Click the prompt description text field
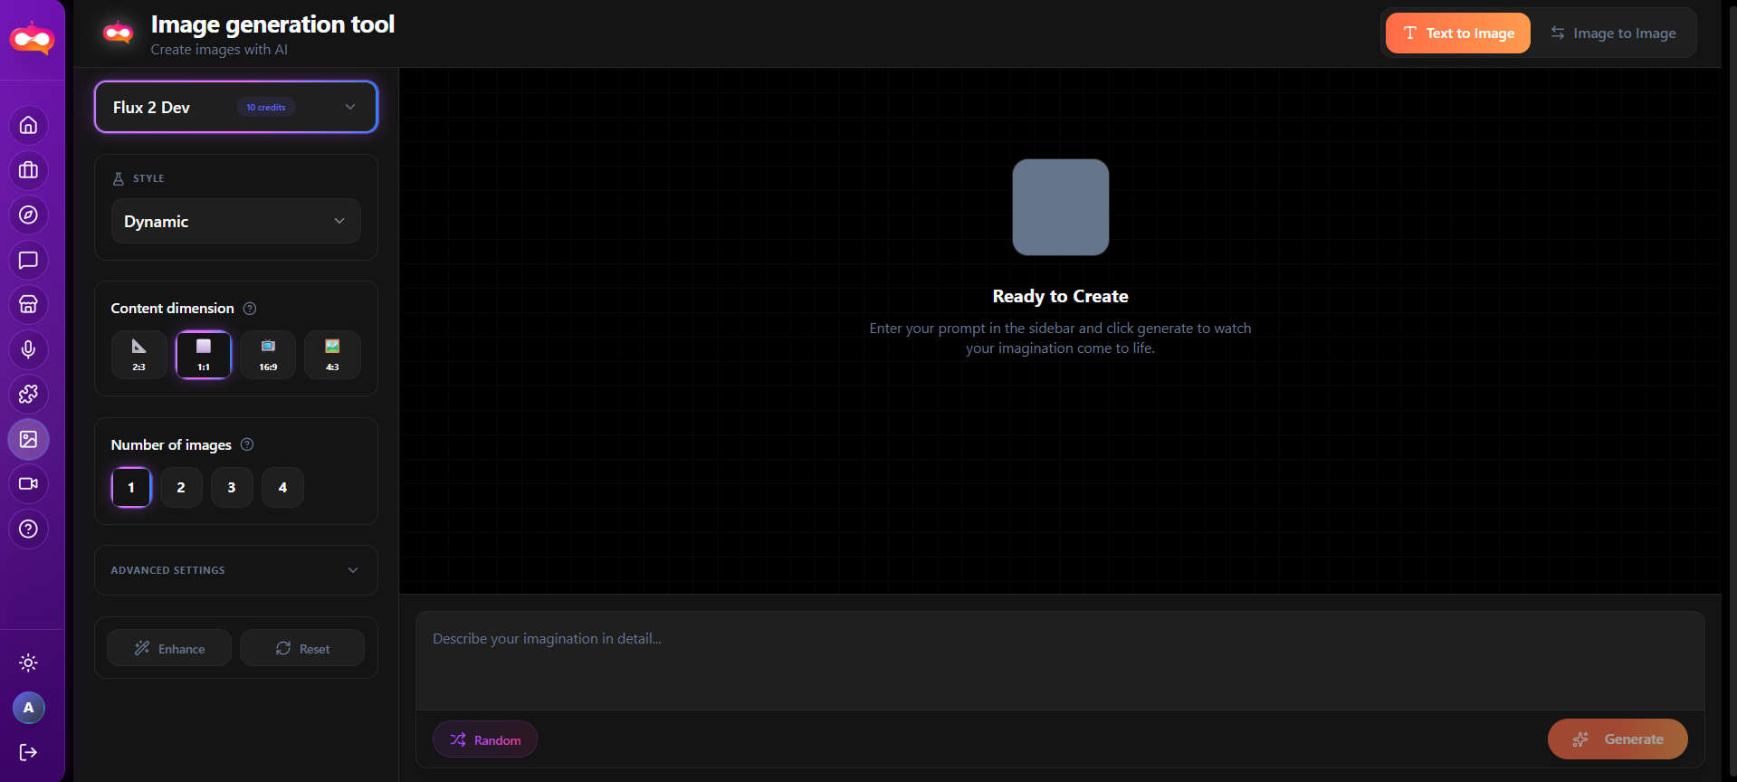 coord(1060,661)
